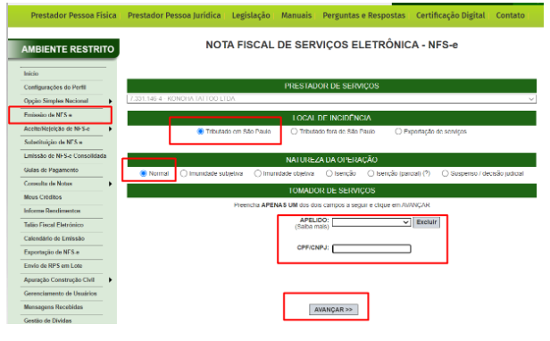Open the Legislação menu
Screen dimensions: 550x341
click(x=251, y=15)
